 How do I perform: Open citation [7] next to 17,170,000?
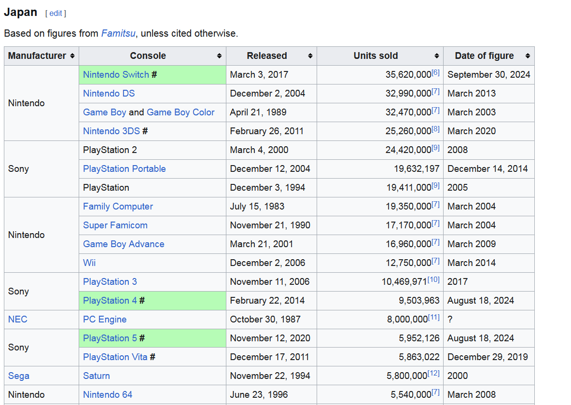tap(435, 223)
